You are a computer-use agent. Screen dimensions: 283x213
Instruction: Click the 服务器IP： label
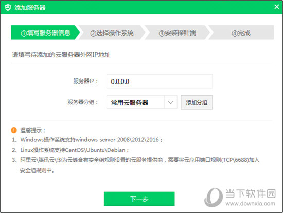coord(85,81)
